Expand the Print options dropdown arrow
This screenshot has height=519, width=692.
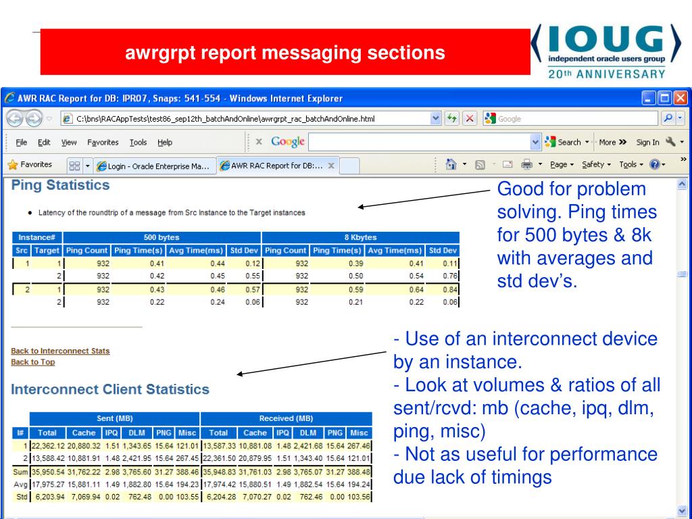[x=540, y=165]
